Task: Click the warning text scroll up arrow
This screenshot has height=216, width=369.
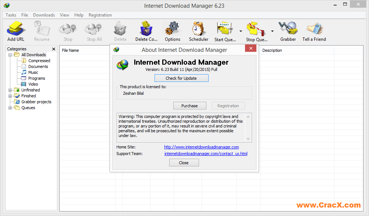Action: tap(248, 116)
